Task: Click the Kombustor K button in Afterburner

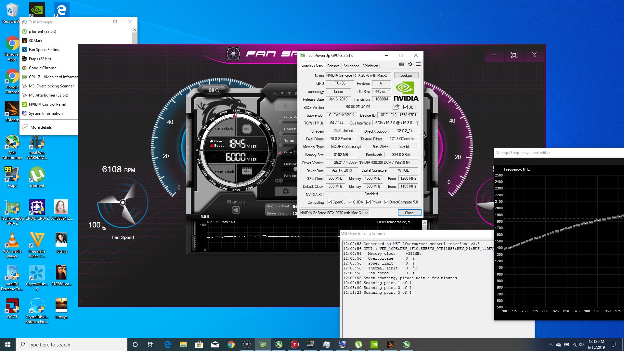Action: 286,106
